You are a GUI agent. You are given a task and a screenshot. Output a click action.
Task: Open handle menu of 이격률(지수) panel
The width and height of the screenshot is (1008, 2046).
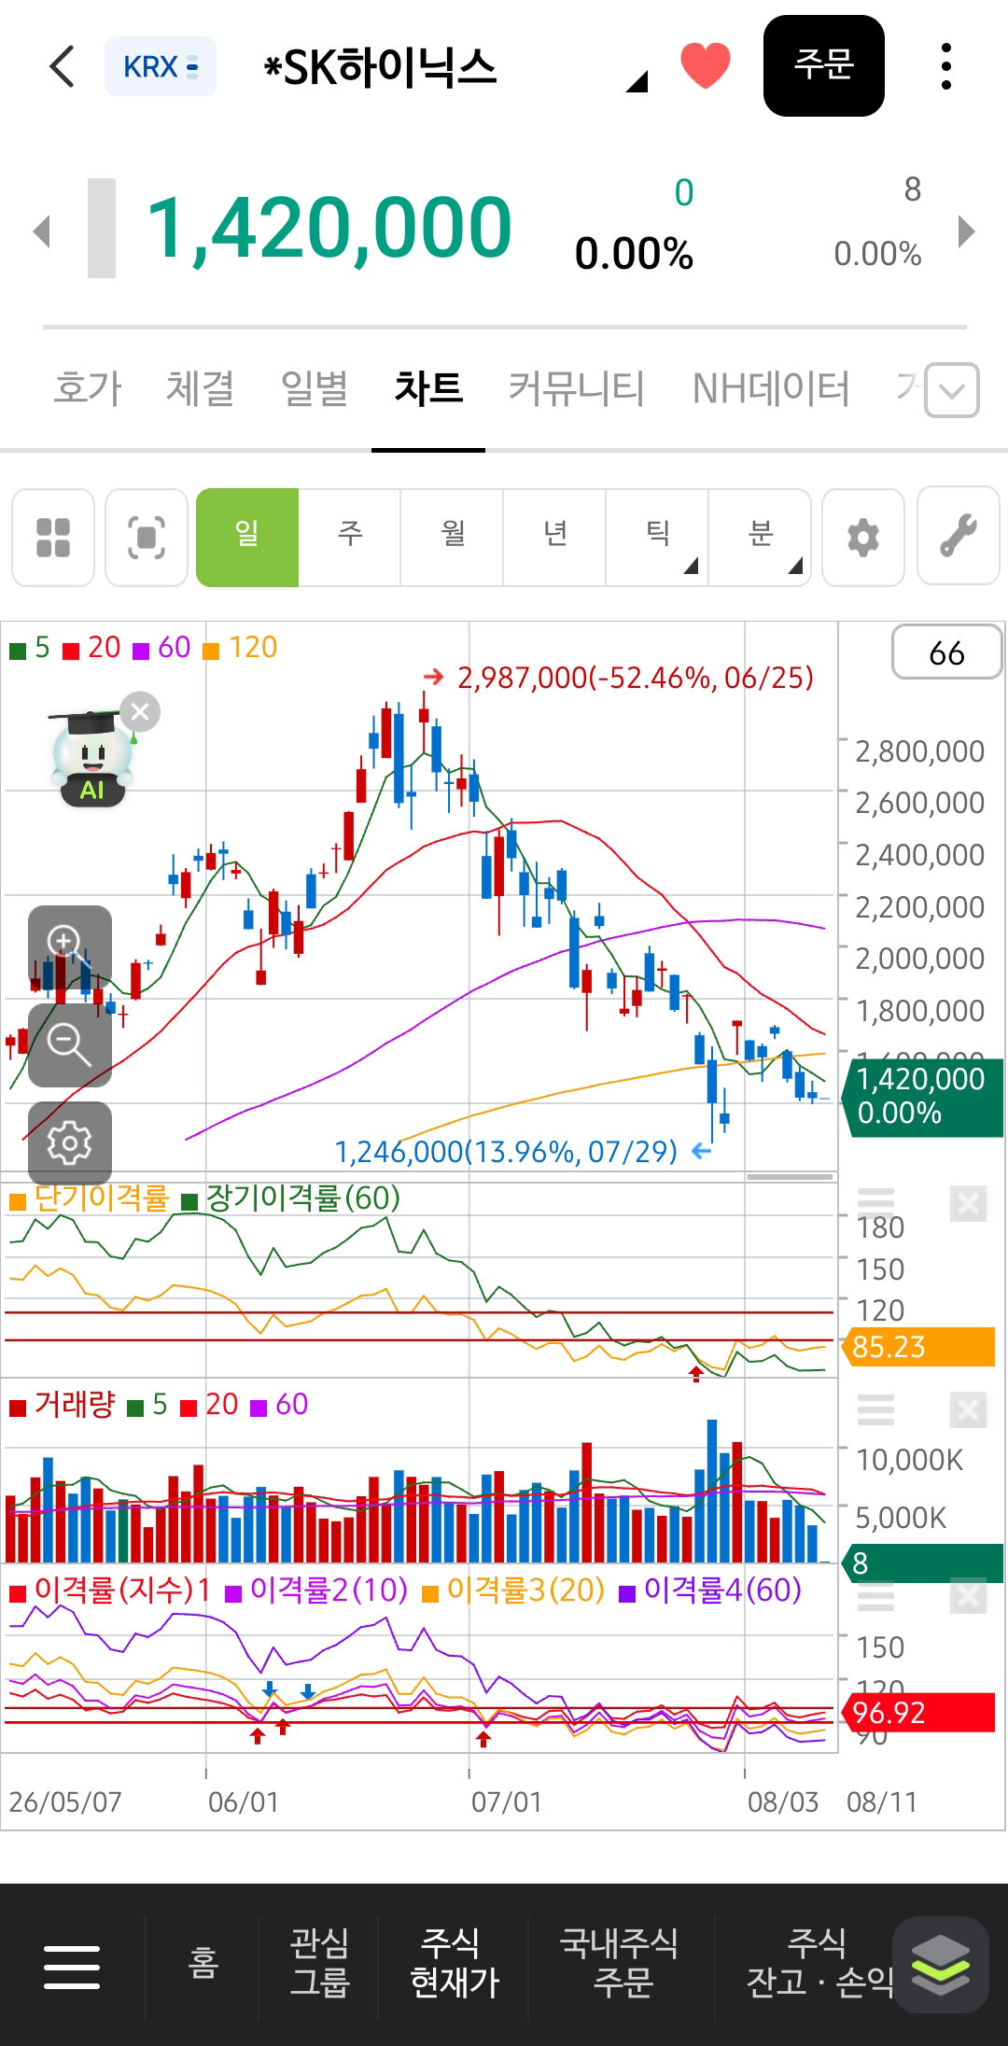coord(875,1596)
